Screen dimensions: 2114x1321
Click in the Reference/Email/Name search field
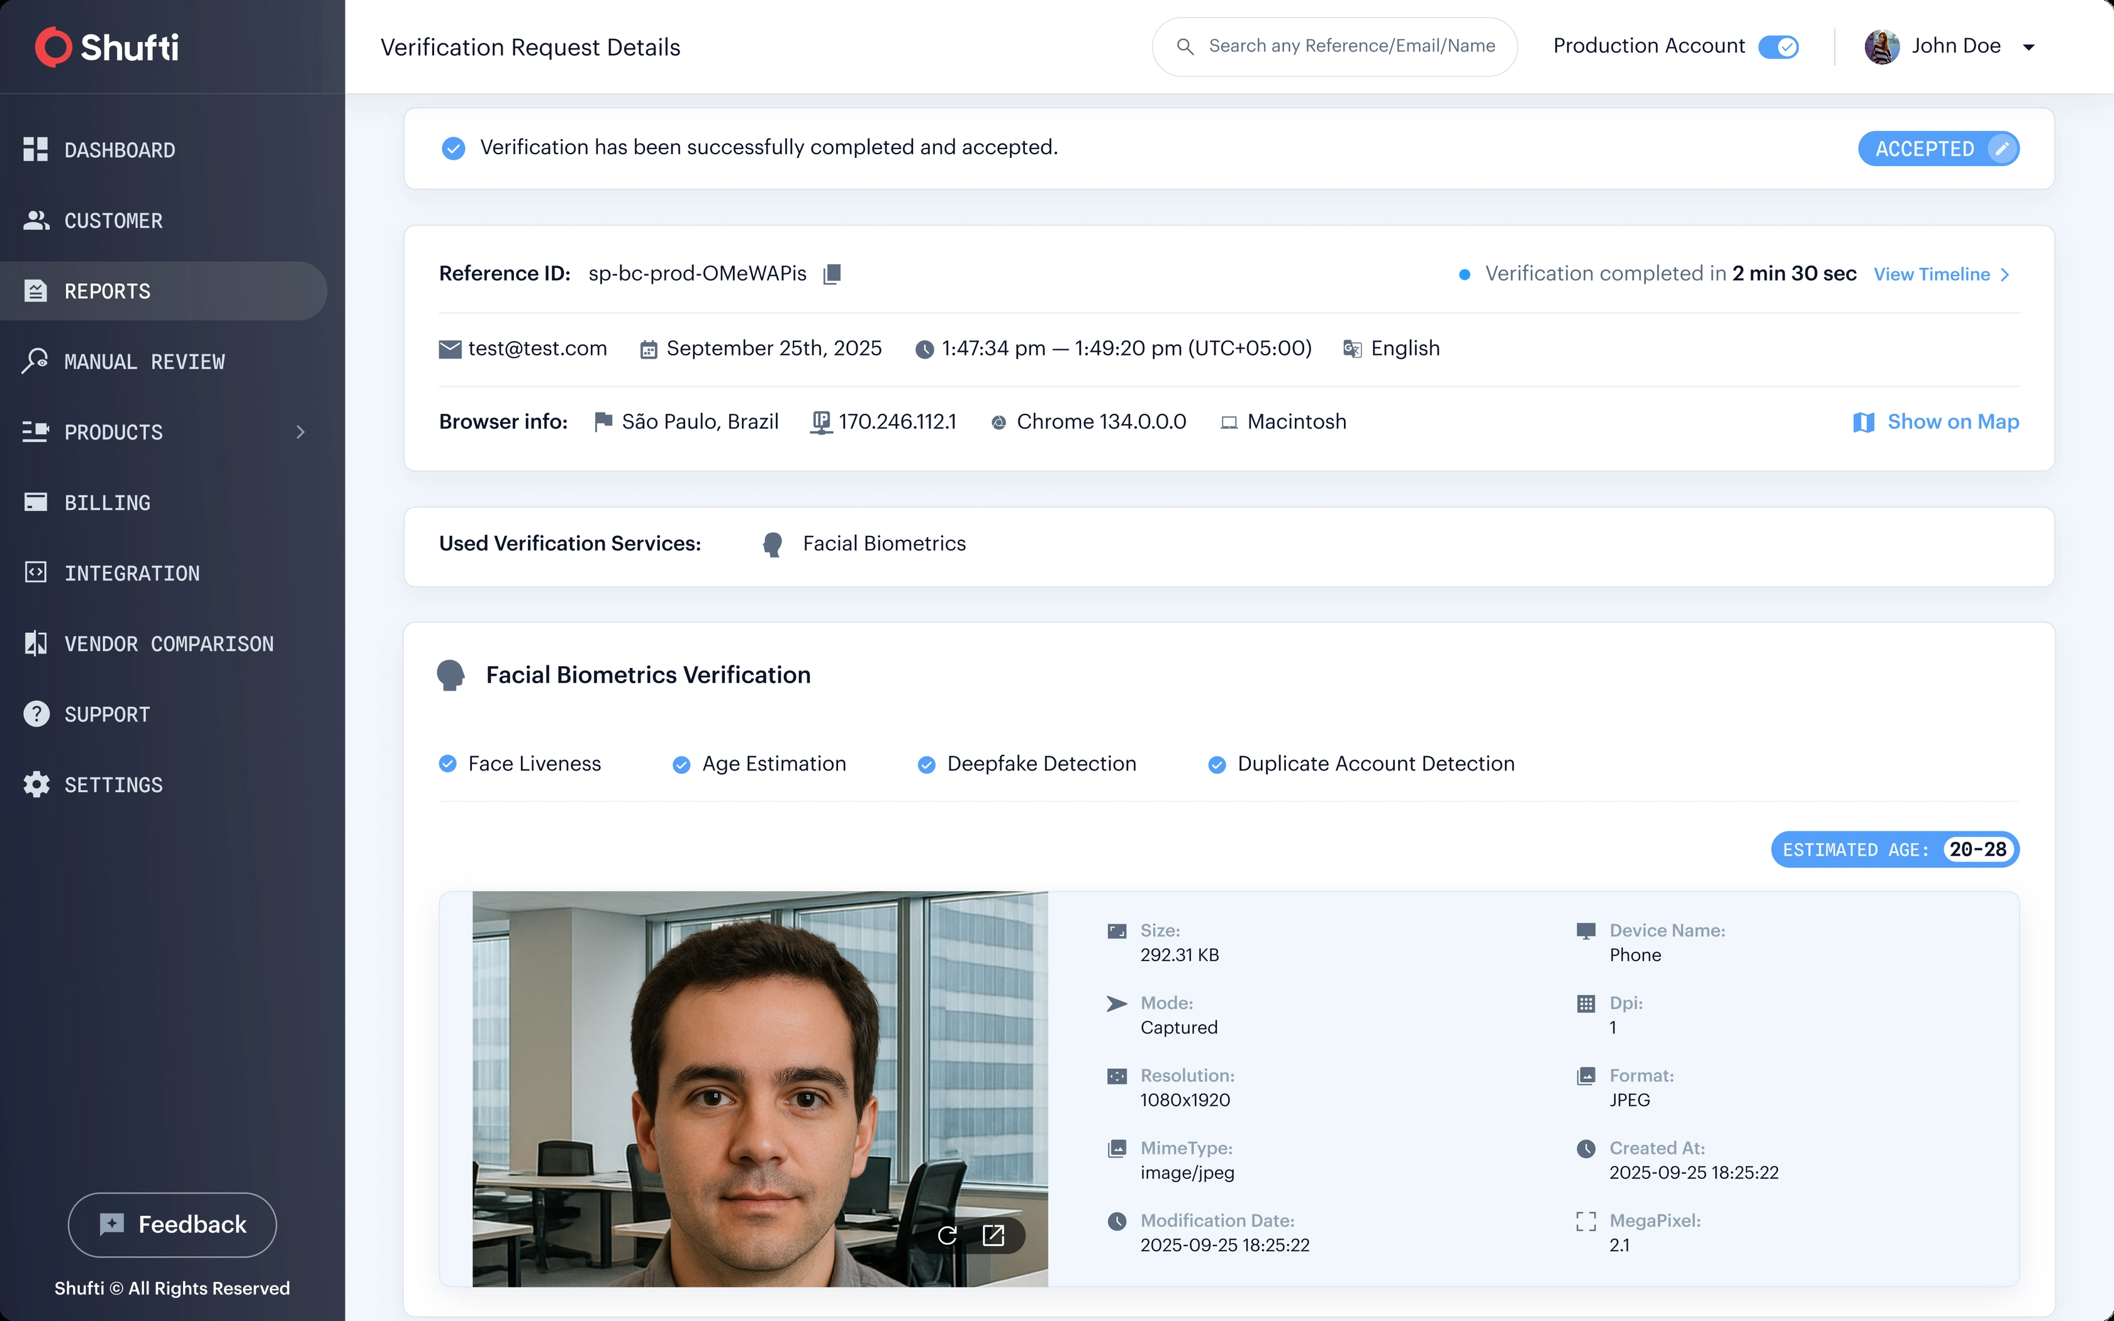[1334, 47]
